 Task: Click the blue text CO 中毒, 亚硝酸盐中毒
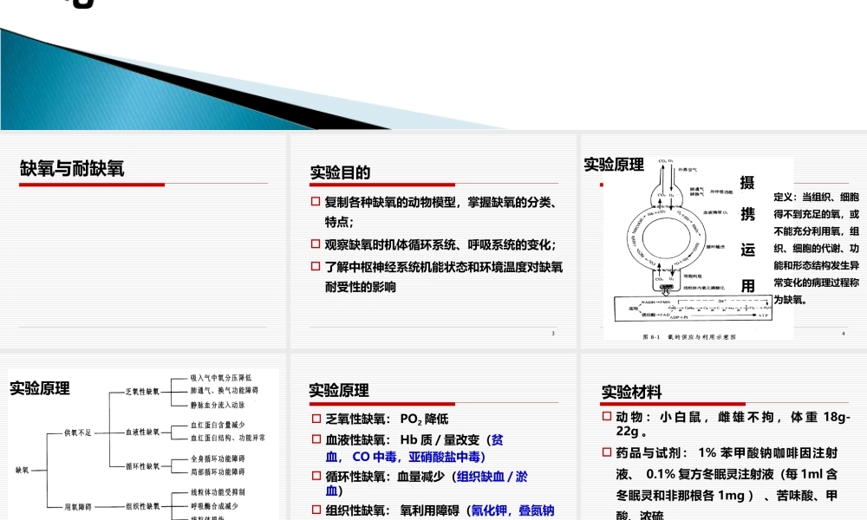pyautogui.click(x=419, y=457)
